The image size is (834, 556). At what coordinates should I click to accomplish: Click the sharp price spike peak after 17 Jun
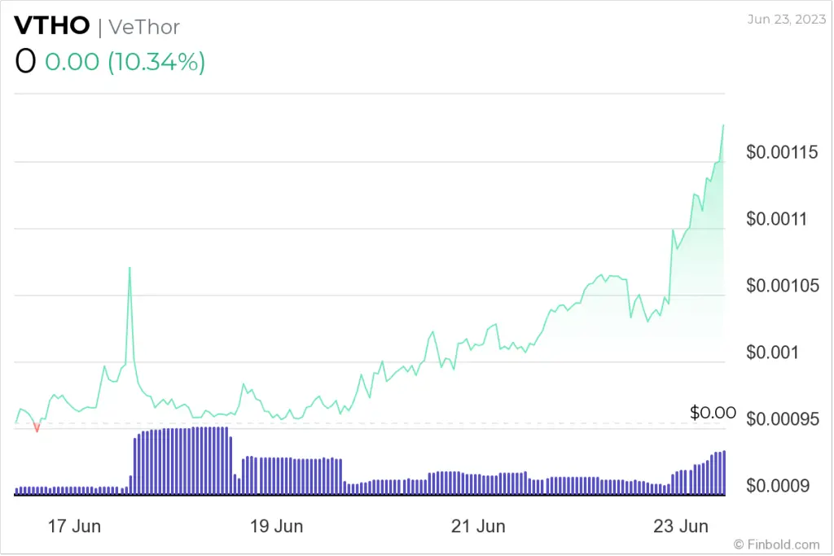(x=129, y=268)
